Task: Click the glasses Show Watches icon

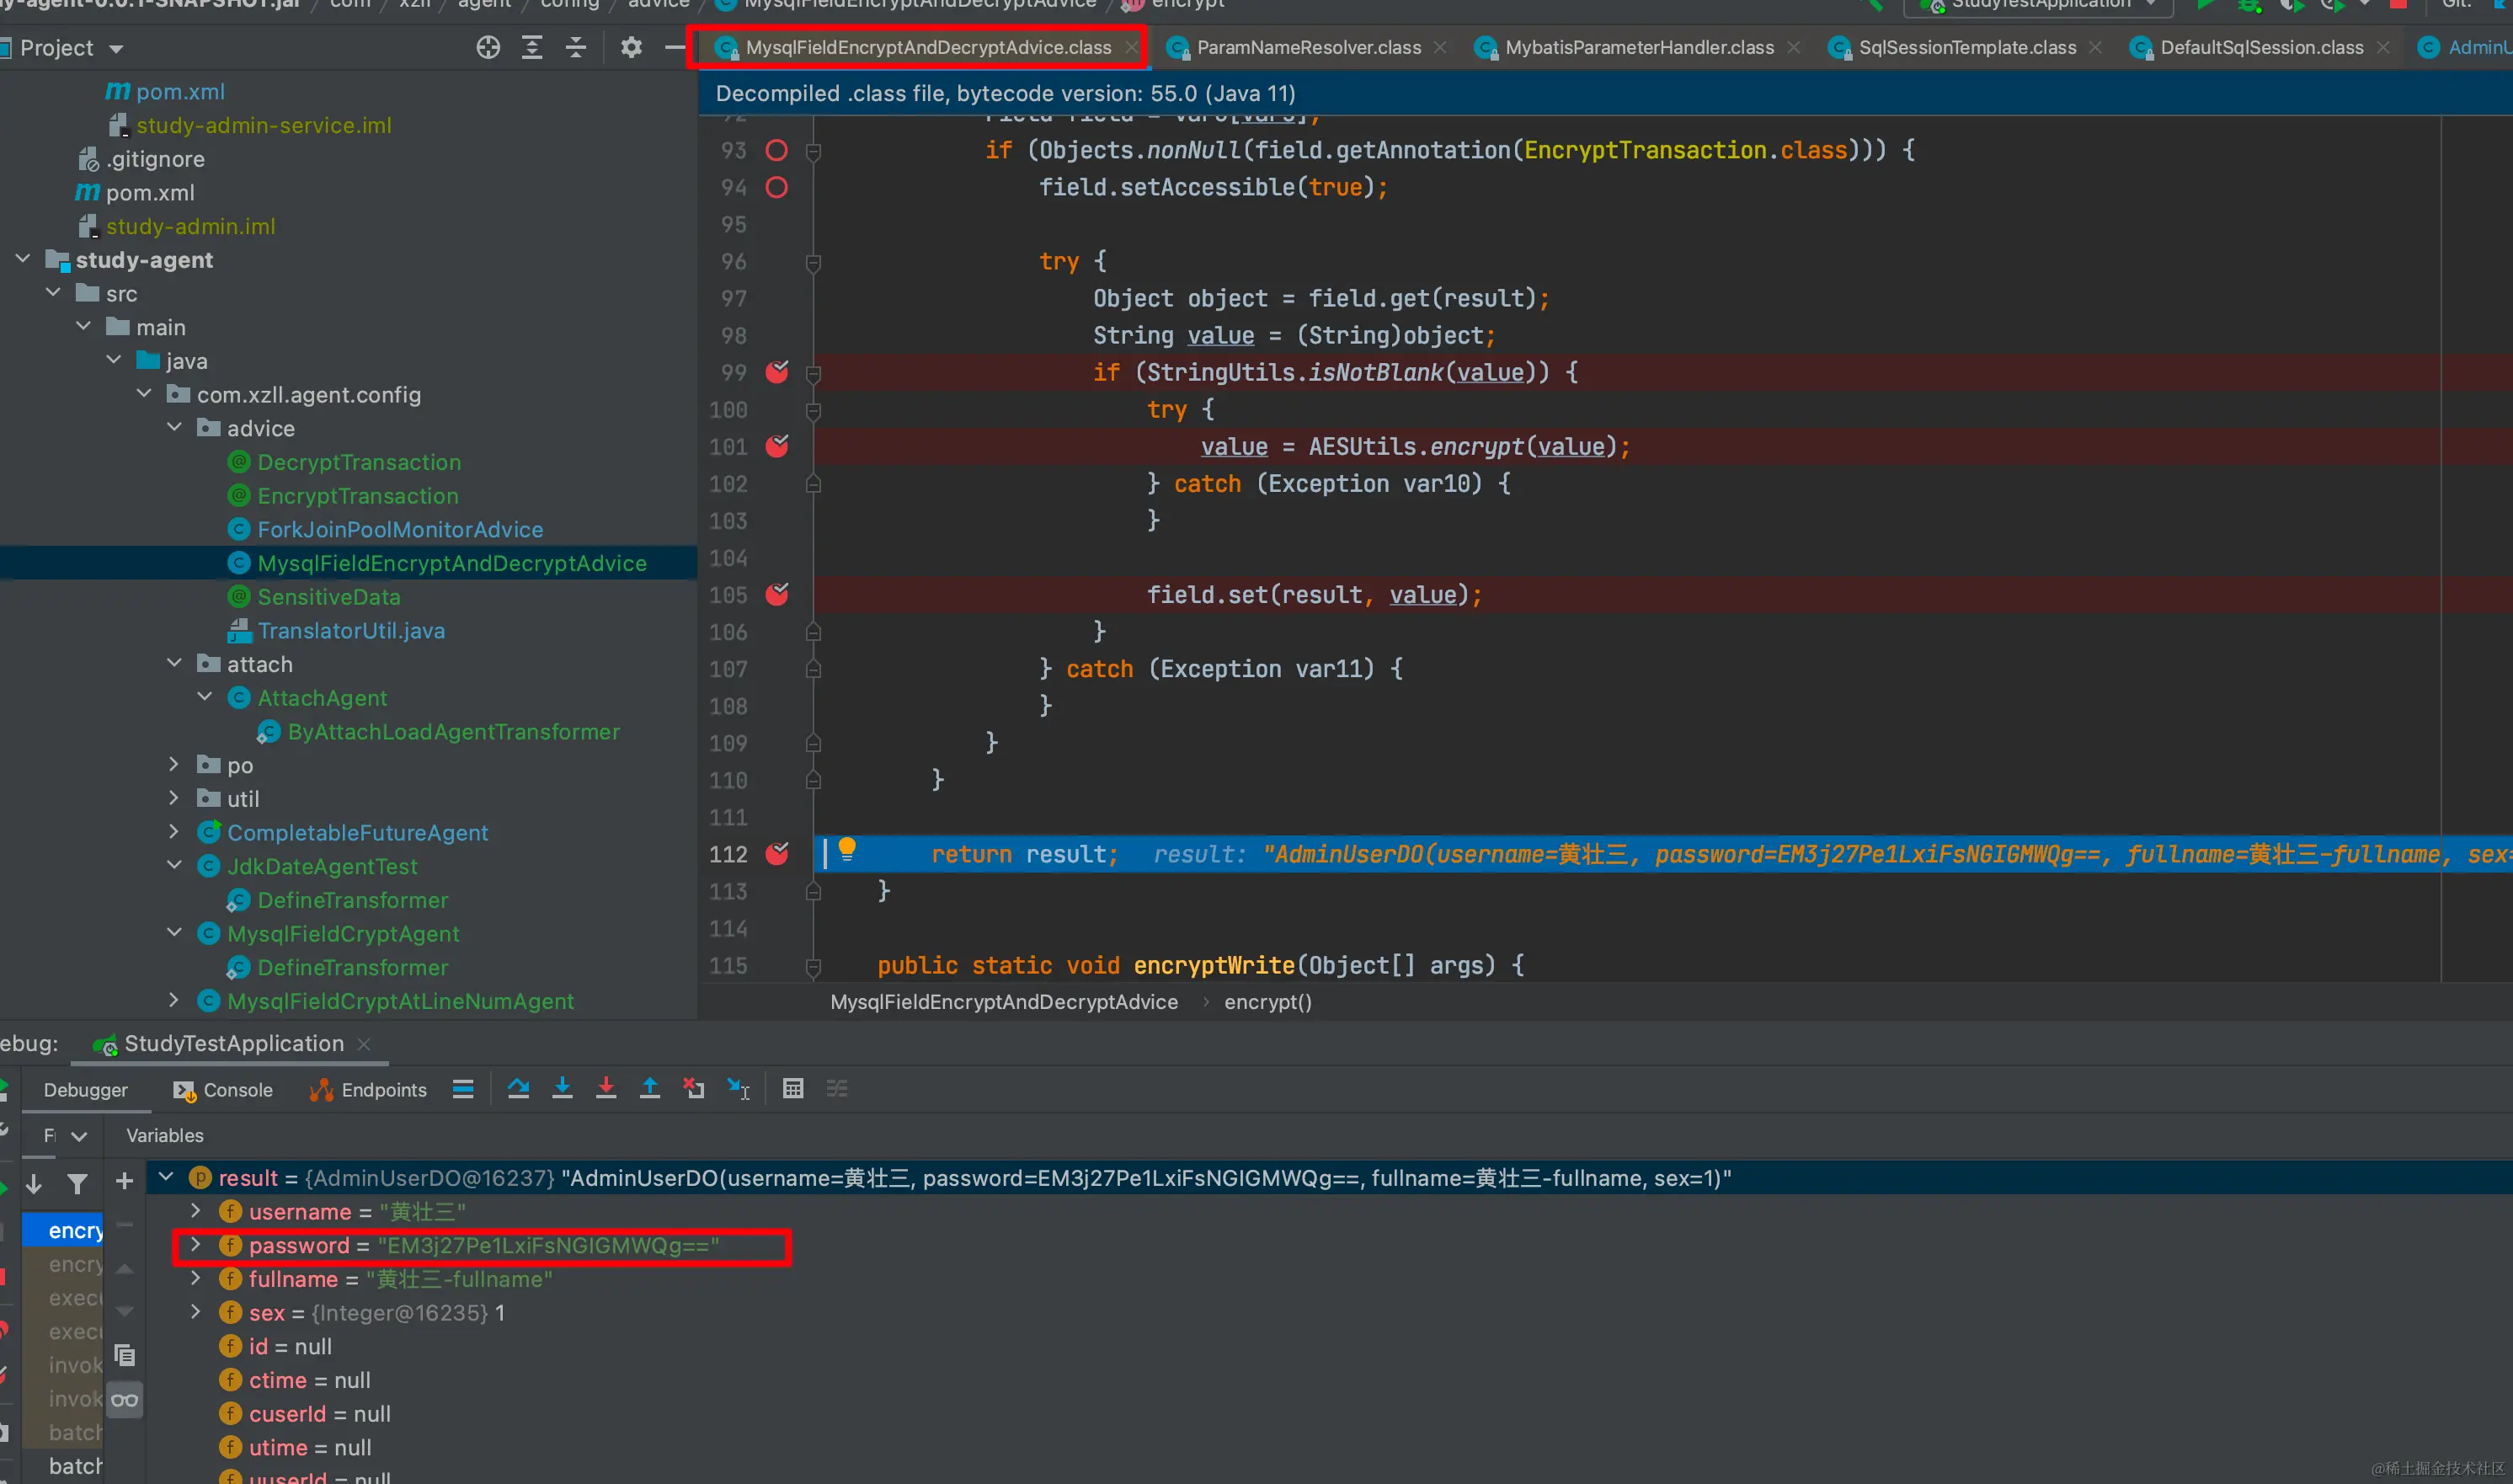Action: [124, 1400]
